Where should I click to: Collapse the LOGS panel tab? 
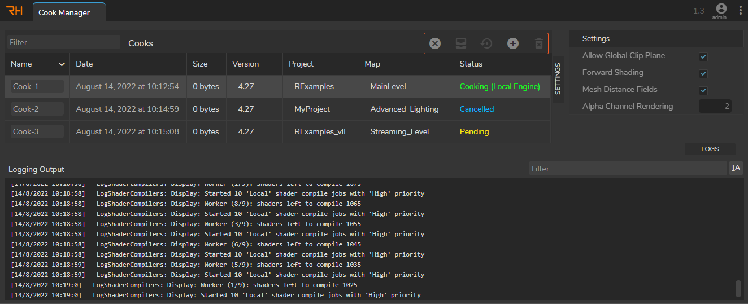point(710,149)
